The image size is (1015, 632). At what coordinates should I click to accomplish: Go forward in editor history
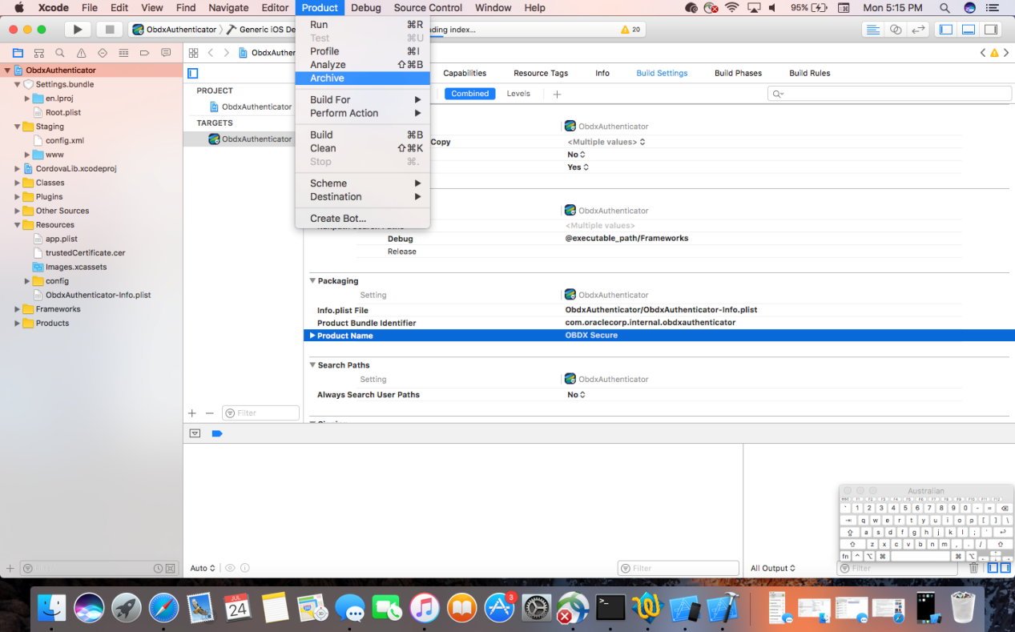[x=227, y=53]
